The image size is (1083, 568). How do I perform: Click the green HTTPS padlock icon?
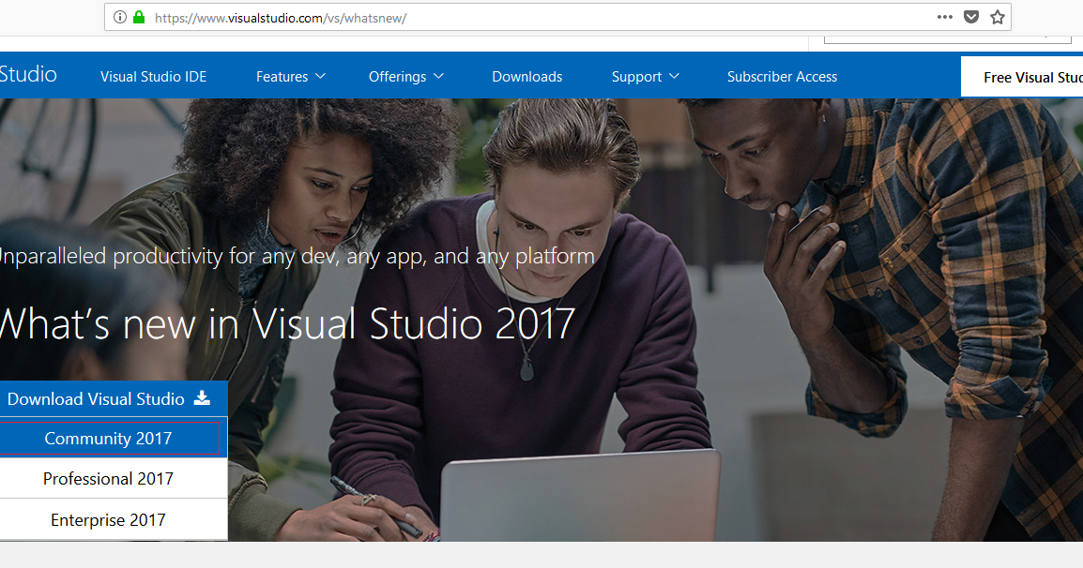(x=137, y=17)
